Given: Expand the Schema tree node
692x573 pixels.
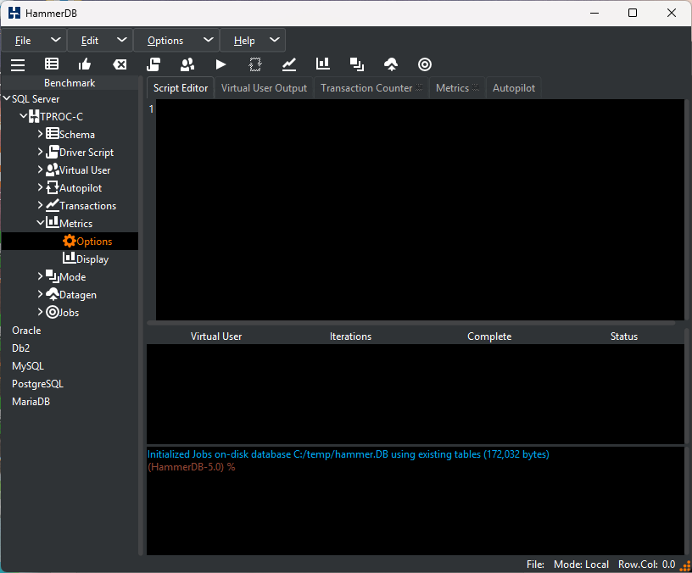Looking at the screenshot, I should coord(40,133).
